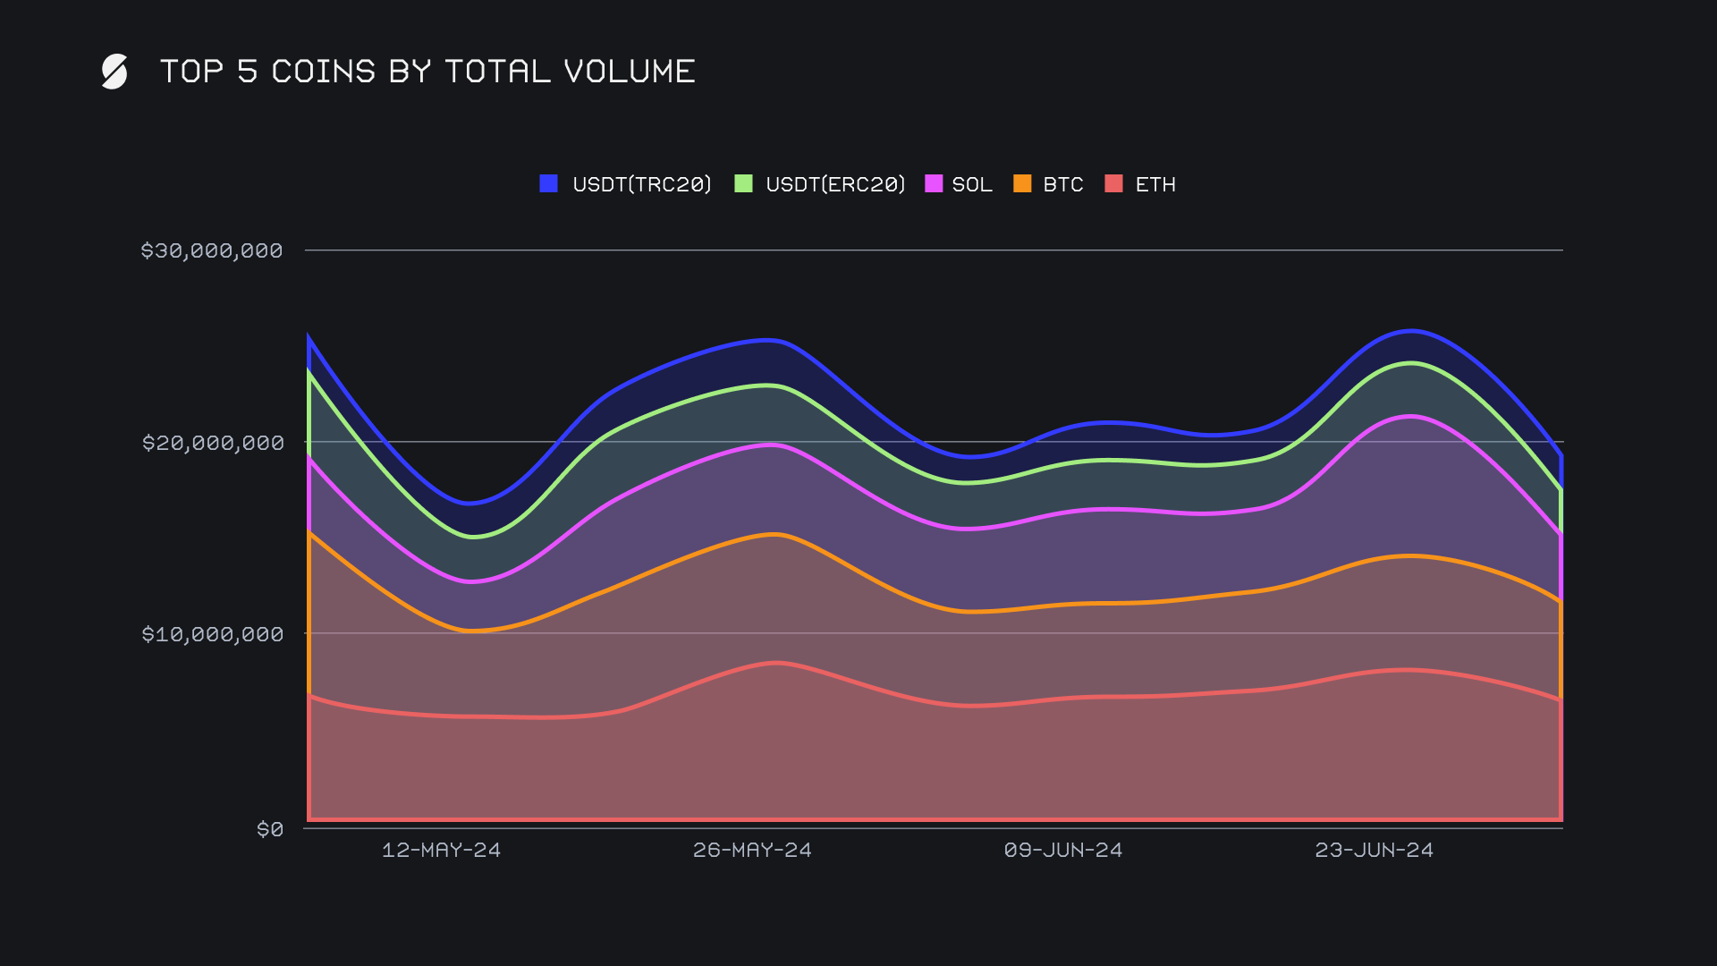Click the red ETH legend swatch
This screenshot has width=1717, height=966.
click(1113, 183)
